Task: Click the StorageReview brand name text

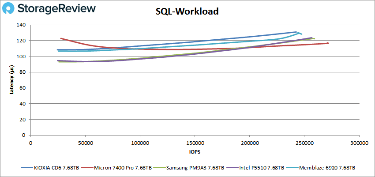Action: point(56,9)
